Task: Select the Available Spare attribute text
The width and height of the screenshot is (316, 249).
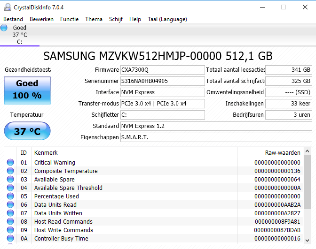Action: pyautogui.click(x=55, y=179)
